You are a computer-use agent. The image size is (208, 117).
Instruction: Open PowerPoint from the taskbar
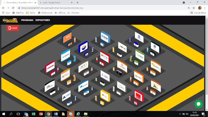coord(41,114)
